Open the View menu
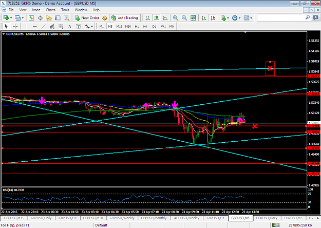Image resolution: width=321 pixels, height=228 pixels. click(x=23, y=10)
